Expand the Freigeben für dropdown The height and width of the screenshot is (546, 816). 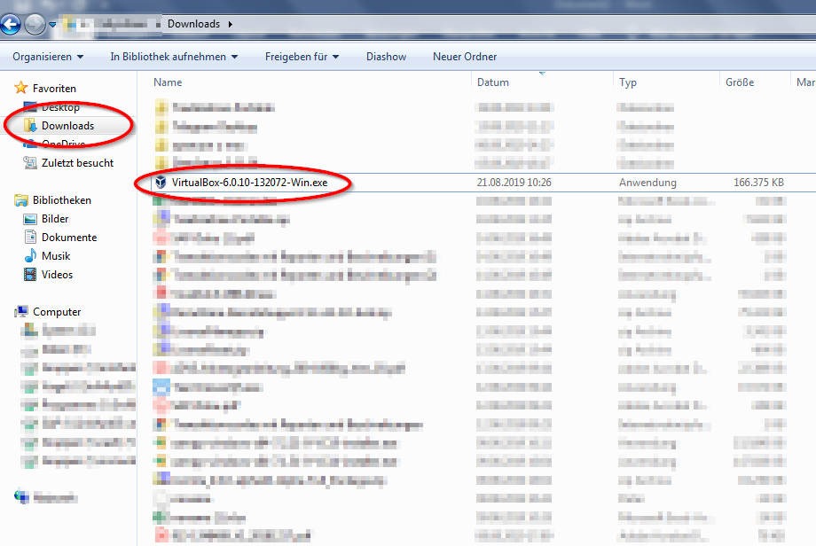click(x=302, y=57)
